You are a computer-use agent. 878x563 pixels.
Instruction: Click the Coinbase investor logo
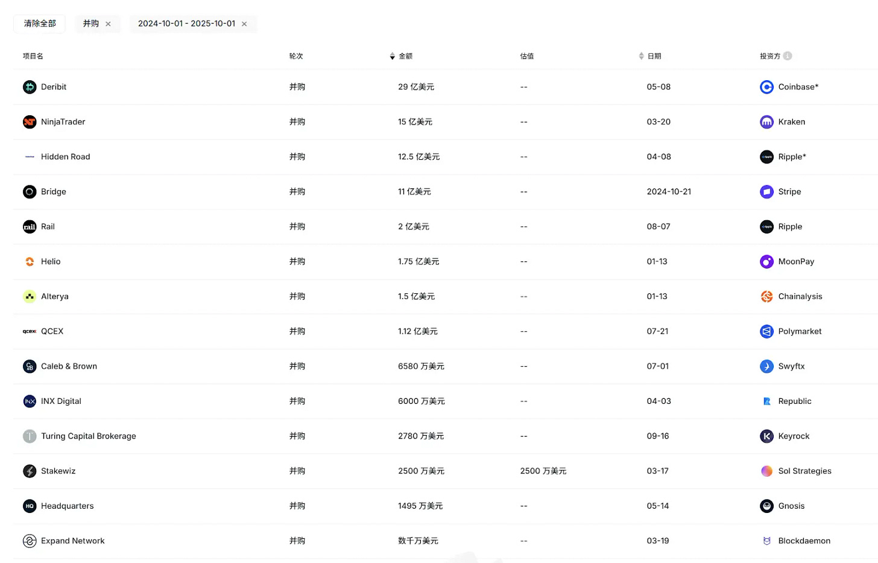(x=766, y=87)
